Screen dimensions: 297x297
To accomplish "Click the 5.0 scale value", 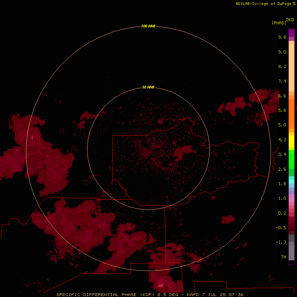I will pyautogui.click(x=282, y=125).
